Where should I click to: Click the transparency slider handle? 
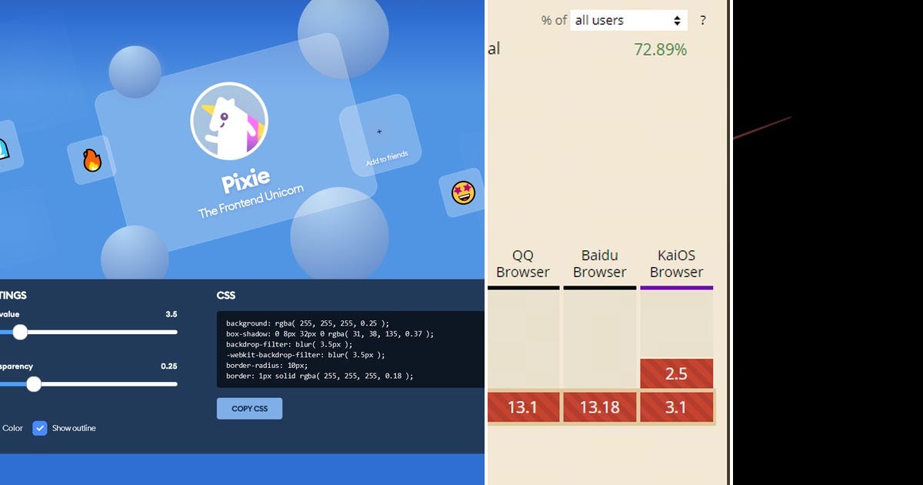click(x=33, y=384)
